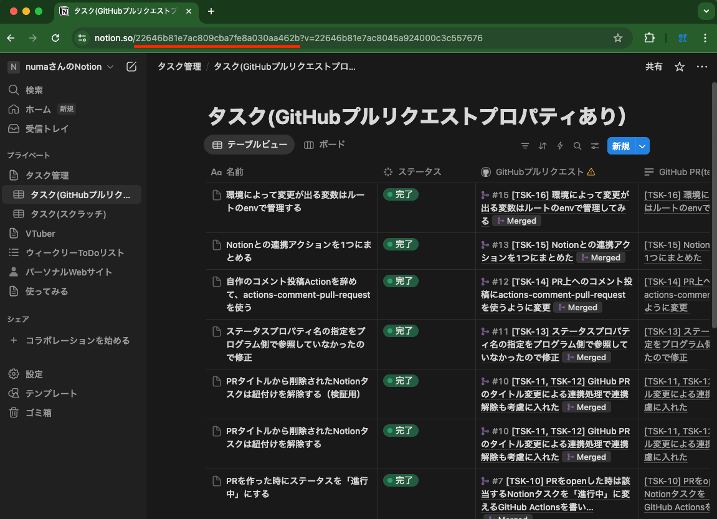Click the lightning automation icon
Viewport: 717px width, 519px height.
tap(559, 146)
